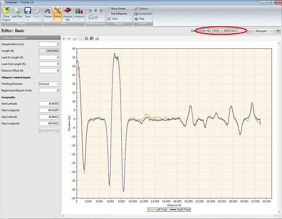The image size is (282, 219).
Task: Open the Profiling Direction Forward dropdown
Action: coord(49,84)
